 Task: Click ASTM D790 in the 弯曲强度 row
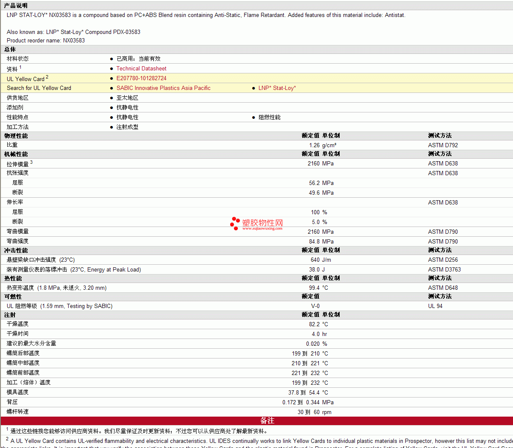pos(443,241)
